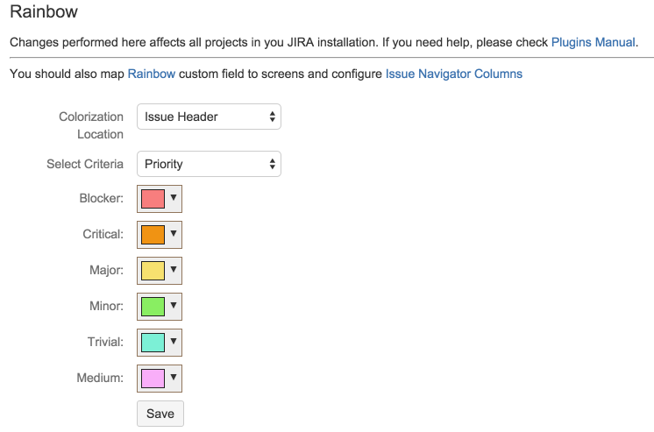Screen dimensions: 654x432
Task: Open the Colorization Location dropdown
Action: click(x=209, y=117)
